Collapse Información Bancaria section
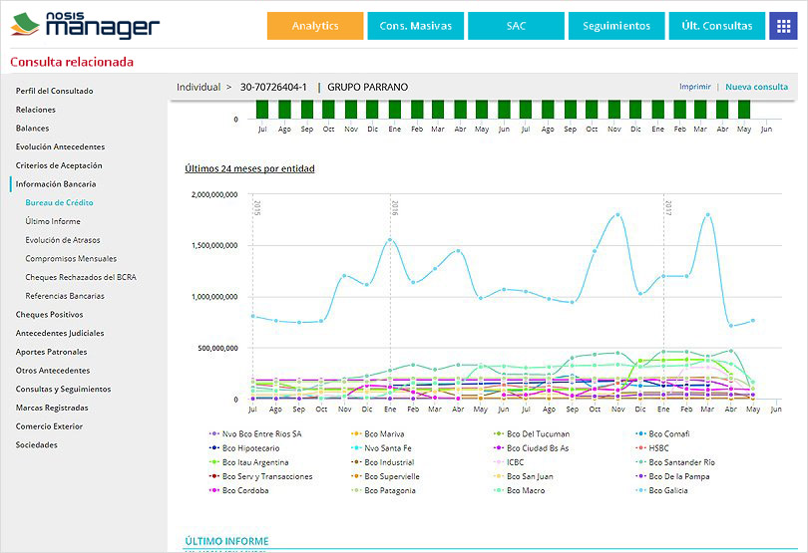 point(56,183)
